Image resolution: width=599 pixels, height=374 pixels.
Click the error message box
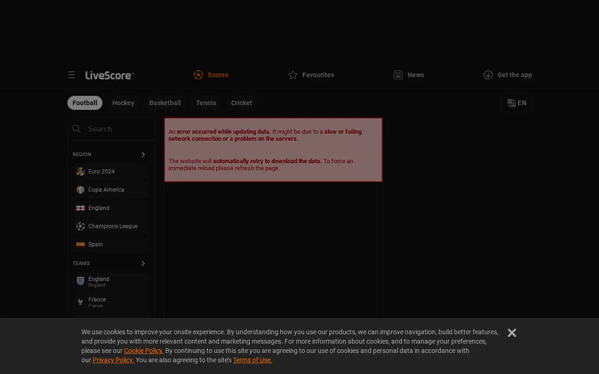coord(273,150)
